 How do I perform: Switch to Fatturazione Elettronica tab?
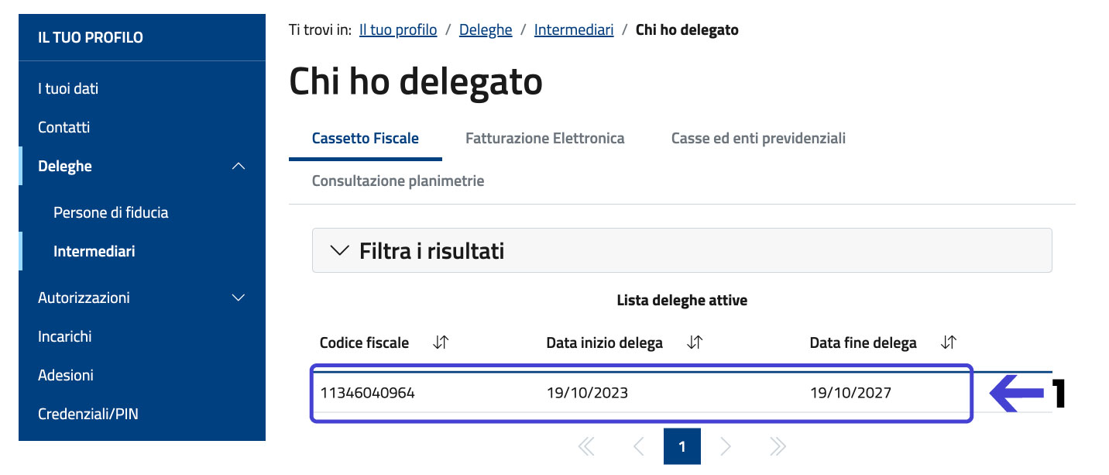pyautogui.click(x=544, y=139)
